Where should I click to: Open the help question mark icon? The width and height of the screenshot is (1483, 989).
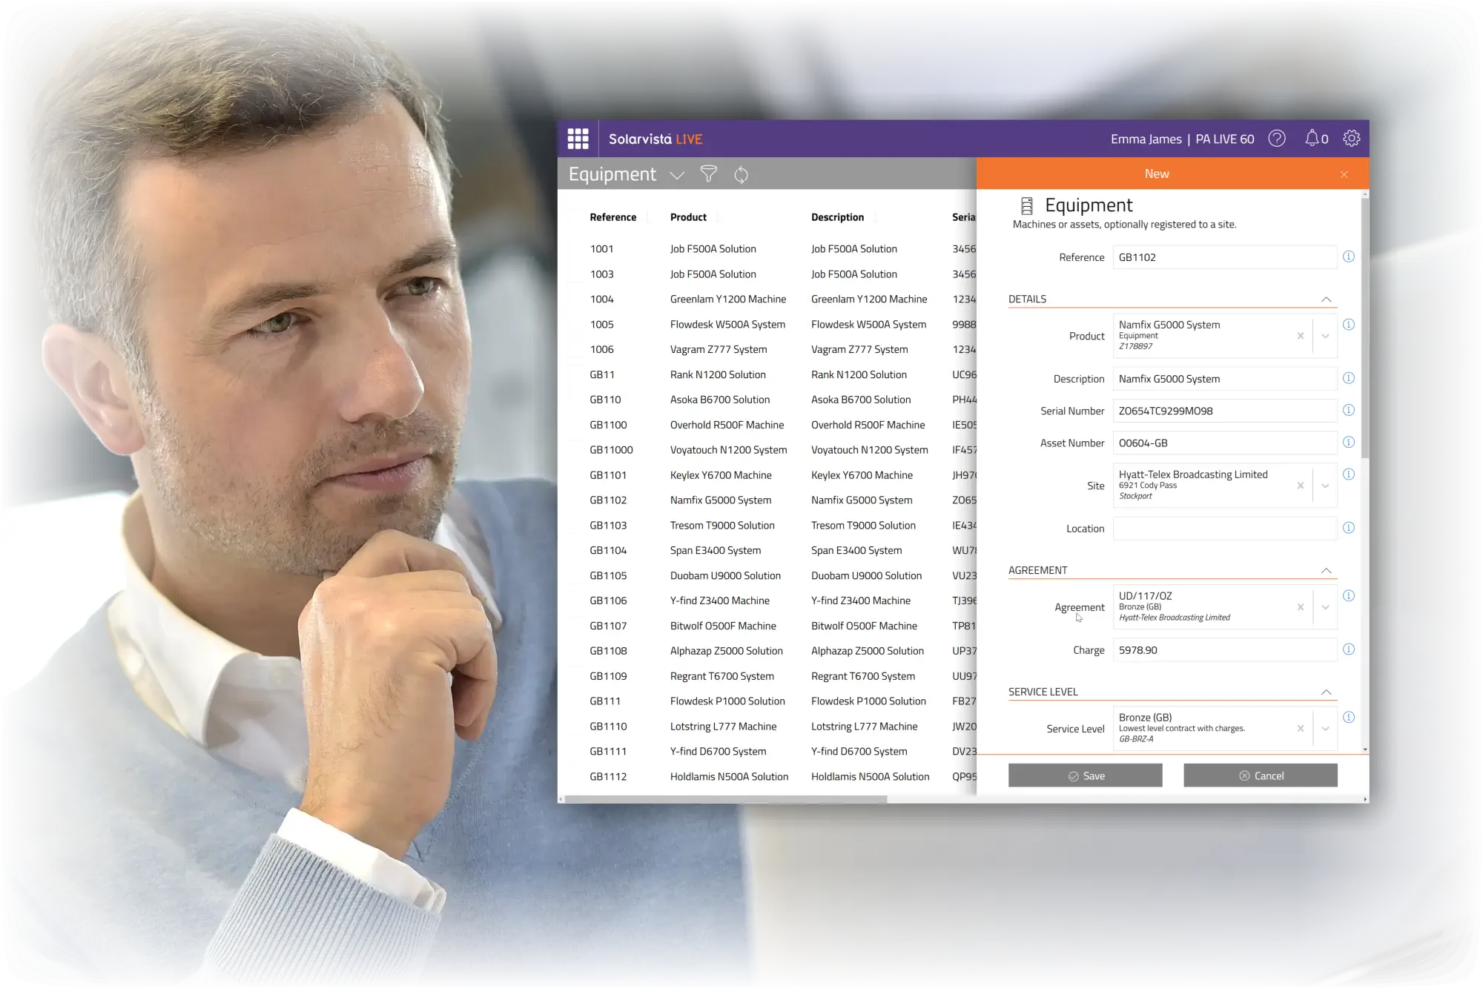coord(1277,139)
